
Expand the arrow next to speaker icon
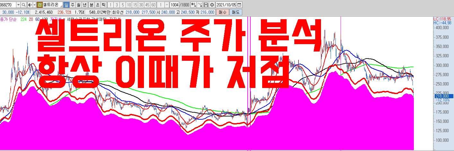[x=34, y=5]
